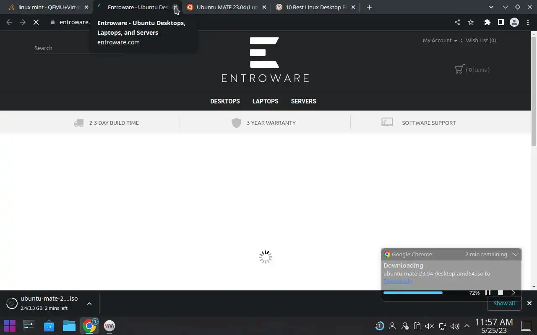Open the tab search dropdown

click(x=491, y=7)
